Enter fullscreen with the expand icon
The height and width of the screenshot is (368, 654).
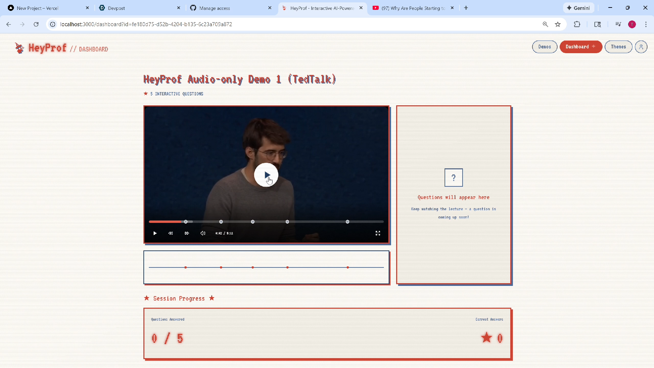[378, 233]
